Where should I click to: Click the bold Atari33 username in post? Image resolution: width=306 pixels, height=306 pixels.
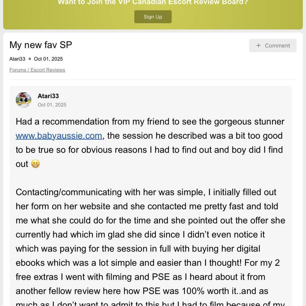point(48,96)
